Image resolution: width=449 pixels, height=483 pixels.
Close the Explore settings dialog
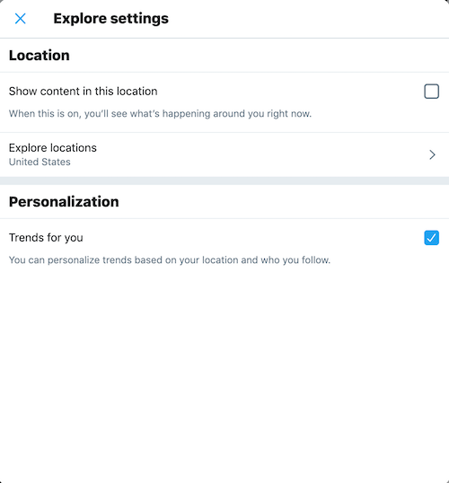[21, 19]
